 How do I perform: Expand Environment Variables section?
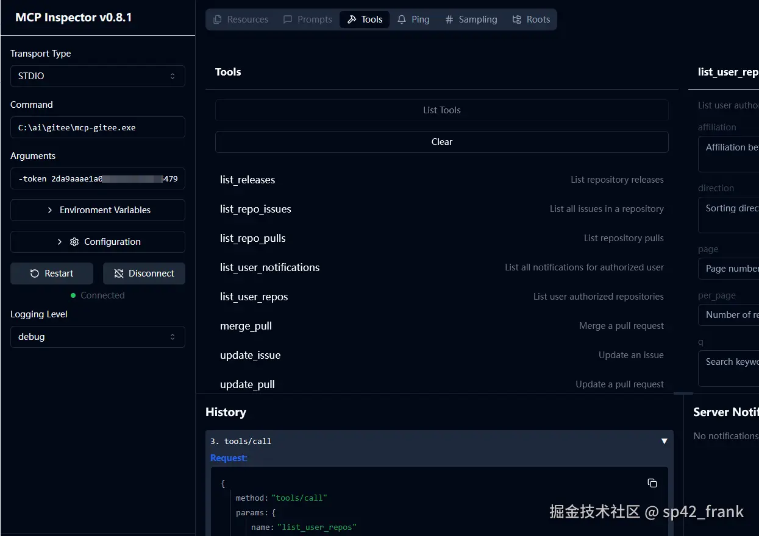[x=98, y=210]
